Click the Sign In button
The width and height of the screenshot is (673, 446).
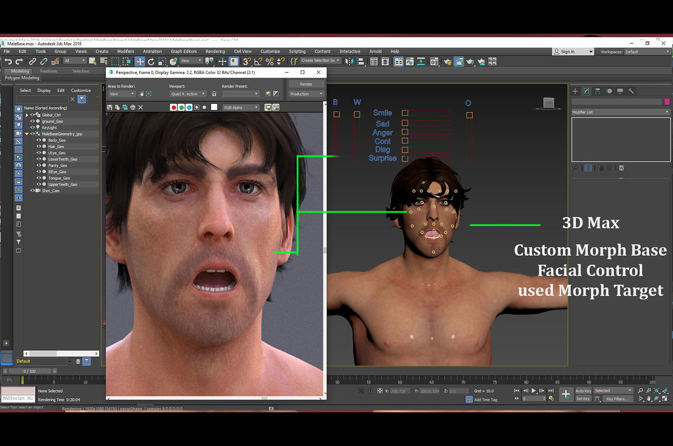(x=573, y=52)
